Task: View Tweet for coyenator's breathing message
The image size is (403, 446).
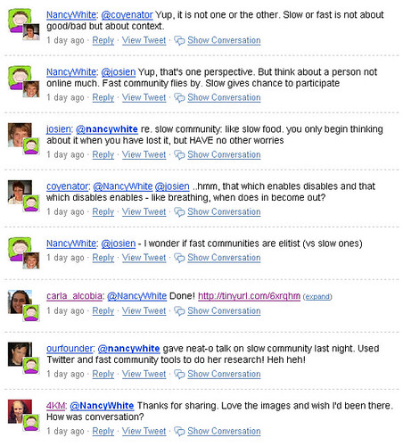Action: (x=144, y=212)
